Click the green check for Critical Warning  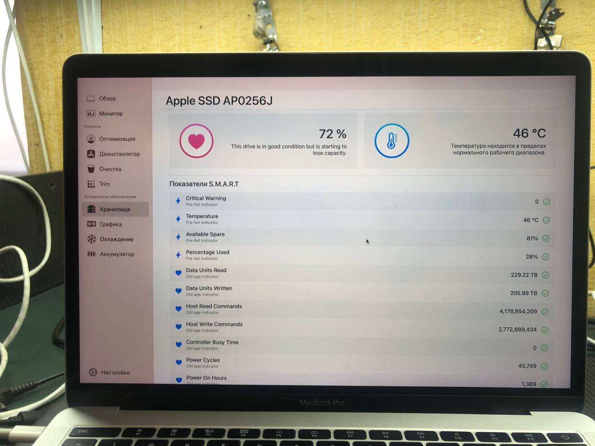547,202
